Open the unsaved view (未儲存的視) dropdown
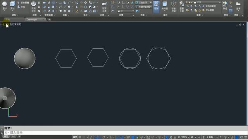The height and width of the screenshot is (139, 248). (x=144, y=7)
